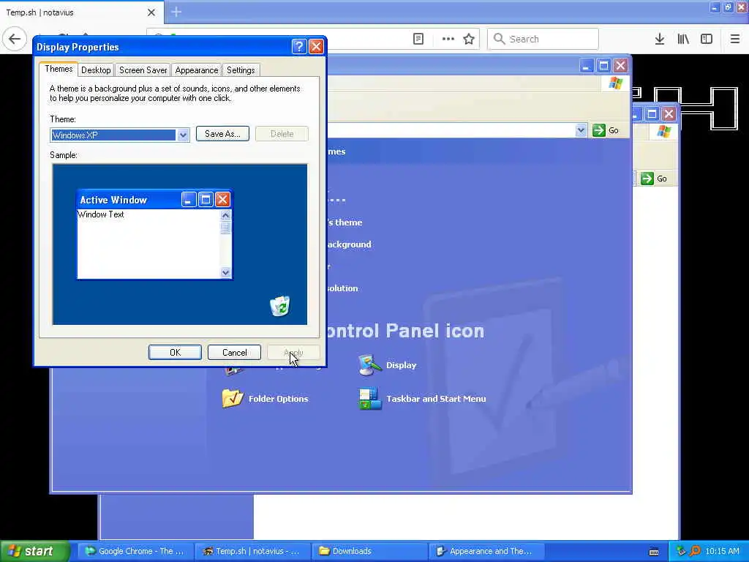This screenshot has width=749, height=562.
Task: Bookmark this page with the star icon
Action: click(469, 39)
